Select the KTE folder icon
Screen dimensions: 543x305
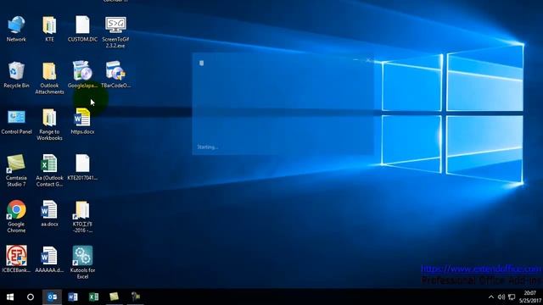(49, 29)
